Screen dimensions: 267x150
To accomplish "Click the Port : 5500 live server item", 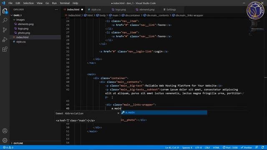I will click(x=230, y=147).
